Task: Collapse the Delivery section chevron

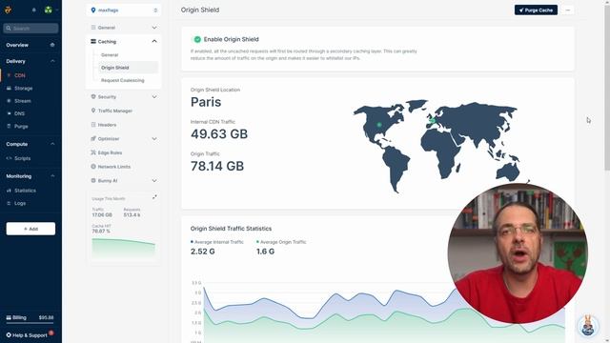Action: 52,61
